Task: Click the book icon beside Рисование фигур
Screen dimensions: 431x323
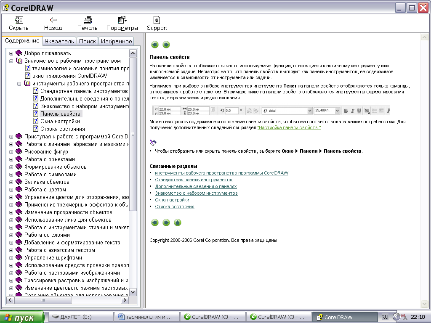Action: coord(19,151)
